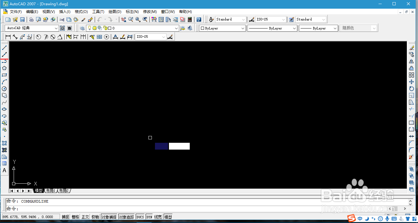Select the Multiline Text tool
418x223 pixels.
click(x=4, y=170)
